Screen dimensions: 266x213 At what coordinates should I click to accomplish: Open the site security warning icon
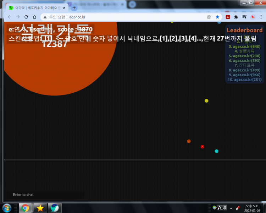[x=45, y=17]
